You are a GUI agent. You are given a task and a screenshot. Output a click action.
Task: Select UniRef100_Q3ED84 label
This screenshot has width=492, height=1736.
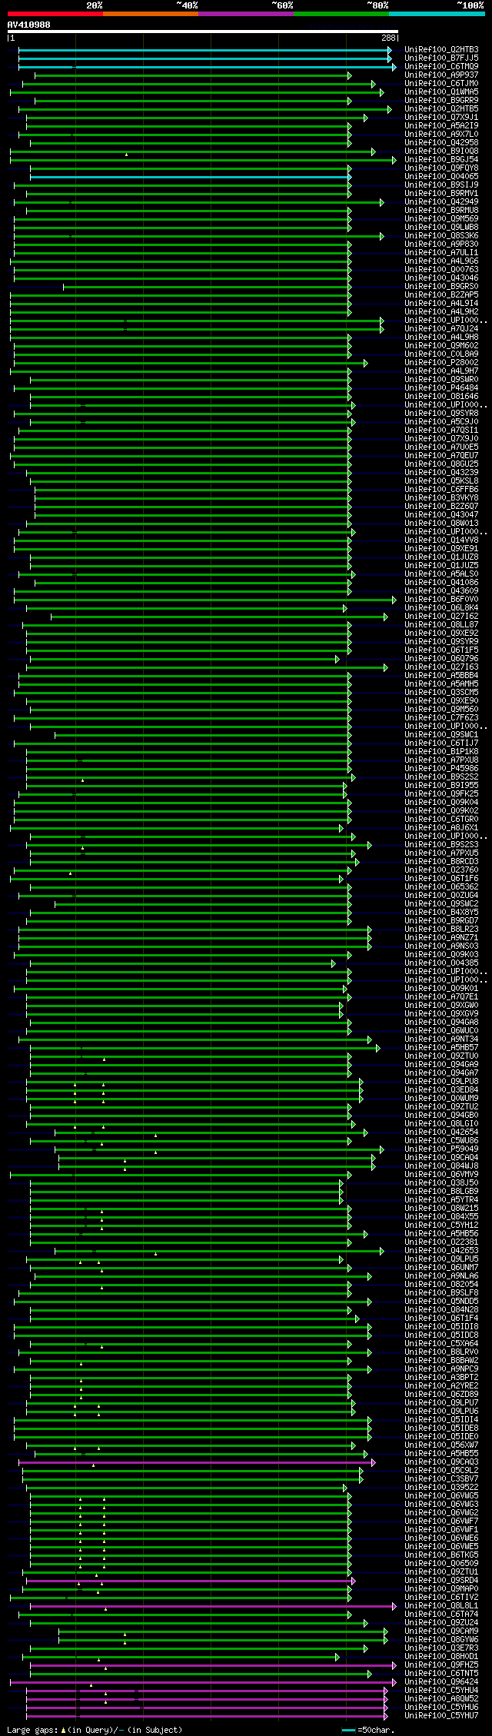[x=441, y=1090]
